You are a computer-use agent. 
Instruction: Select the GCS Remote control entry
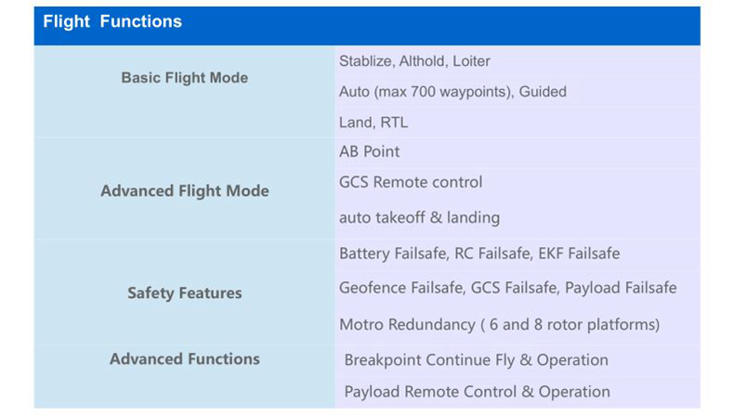point(411,182)
